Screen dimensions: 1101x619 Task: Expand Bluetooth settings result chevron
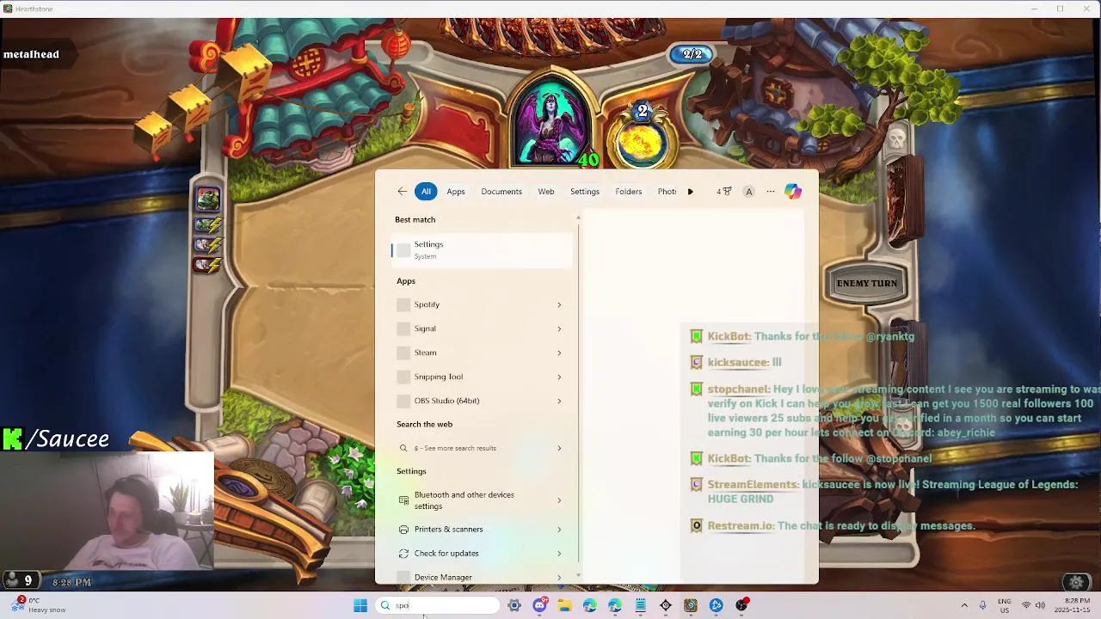pos(559,500)
